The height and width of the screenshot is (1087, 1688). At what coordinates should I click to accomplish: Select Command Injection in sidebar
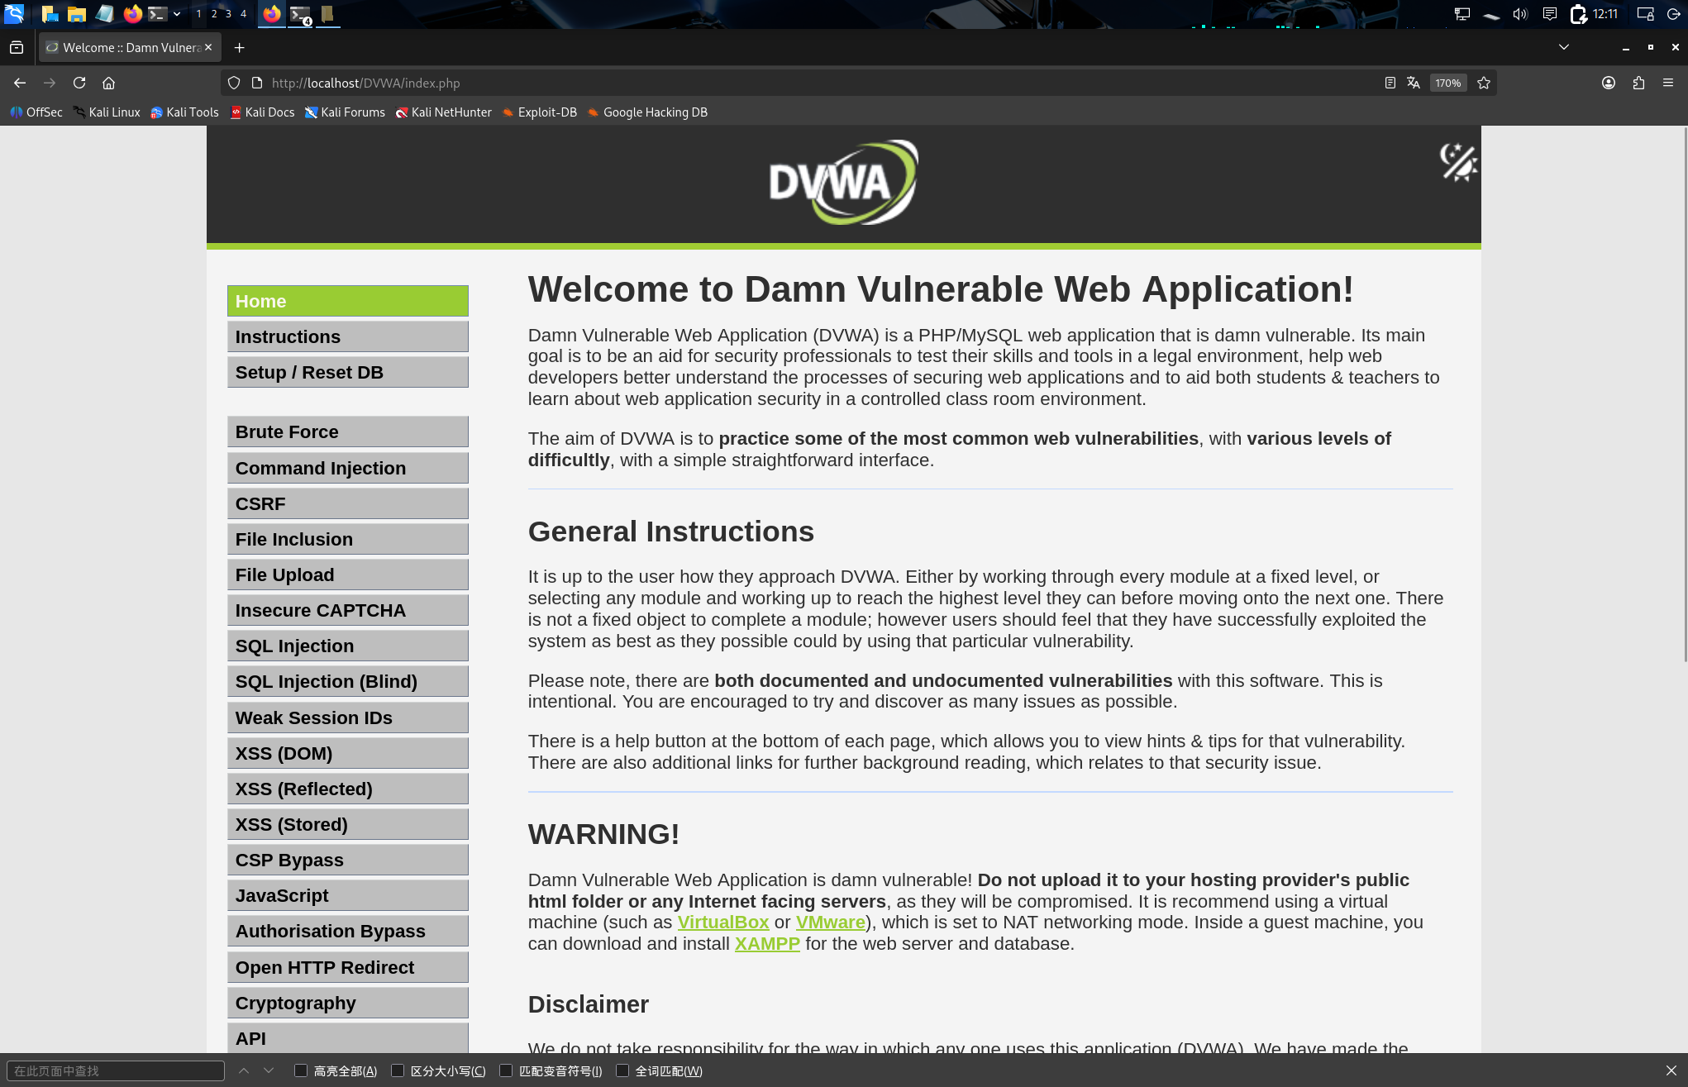point(347,468)
